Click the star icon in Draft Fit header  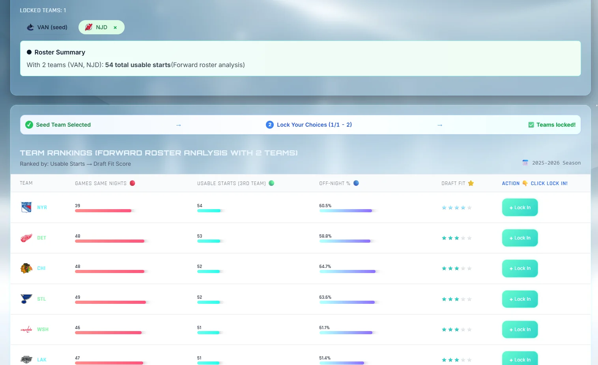click(471, 183)
